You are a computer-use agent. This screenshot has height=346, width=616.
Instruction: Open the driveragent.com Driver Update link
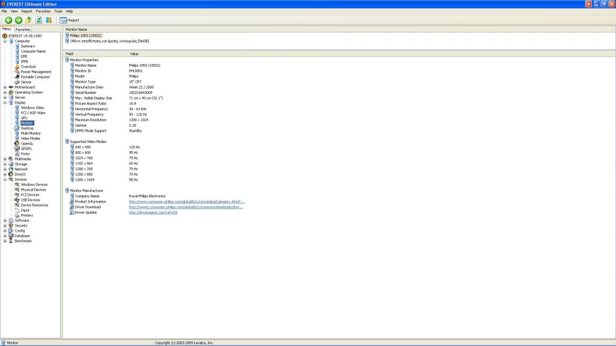pyautogui.click(x=153, y=213)
